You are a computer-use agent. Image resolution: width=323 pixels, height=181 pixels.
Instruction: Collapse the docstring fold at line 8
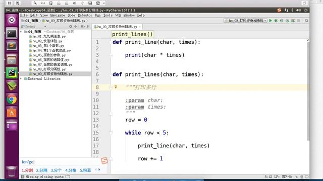111,87
